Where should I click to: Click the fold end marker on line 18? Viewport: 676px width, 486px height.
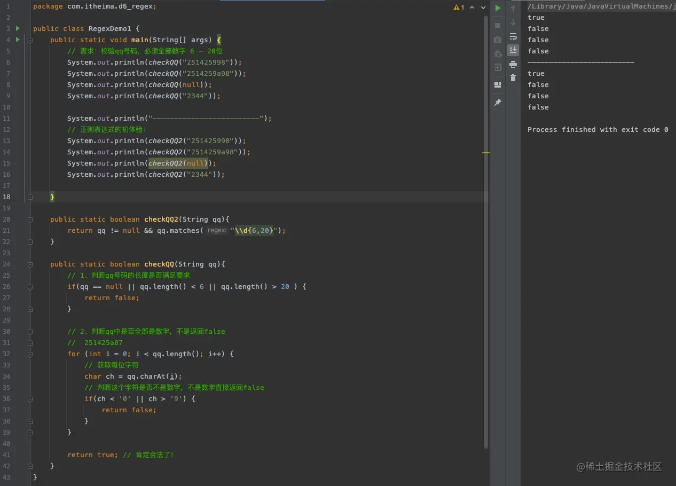tap(30, 197)
